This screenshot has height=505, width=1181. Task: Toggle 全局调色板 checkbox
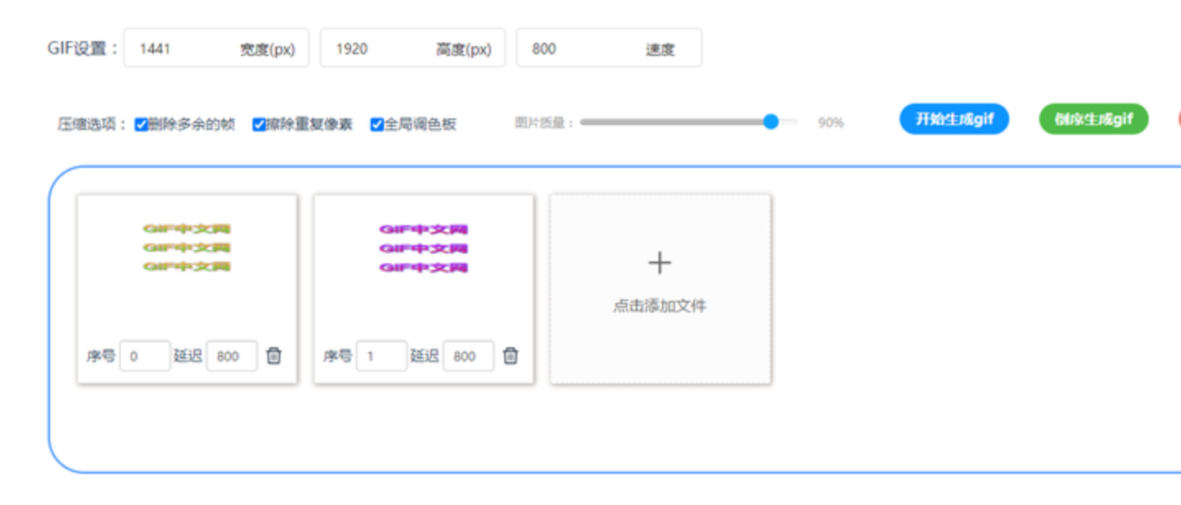[x=377, y=125]
